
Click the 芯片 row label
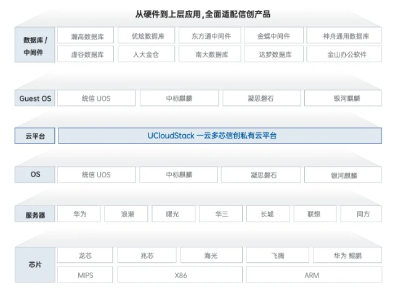click(x=35, y=265)
